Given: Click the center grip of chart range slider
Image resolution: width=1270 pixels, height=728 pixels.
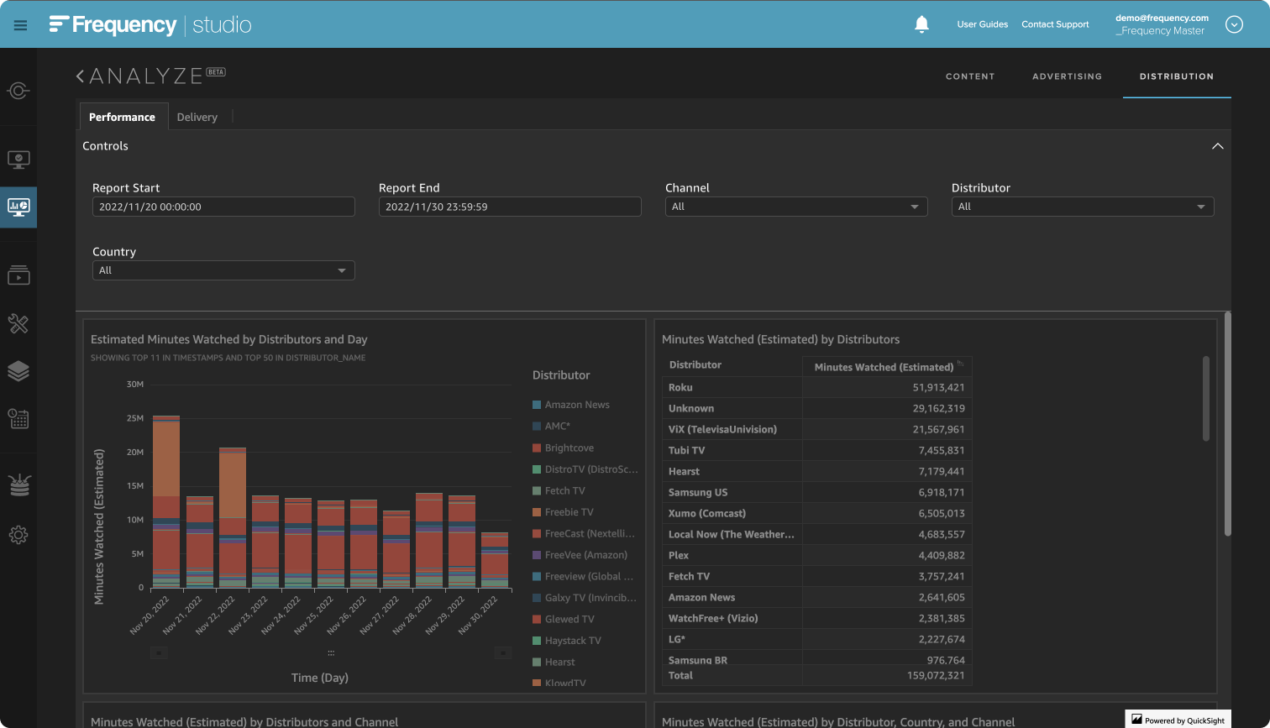Looking at the screenshot, I should 331,652.
